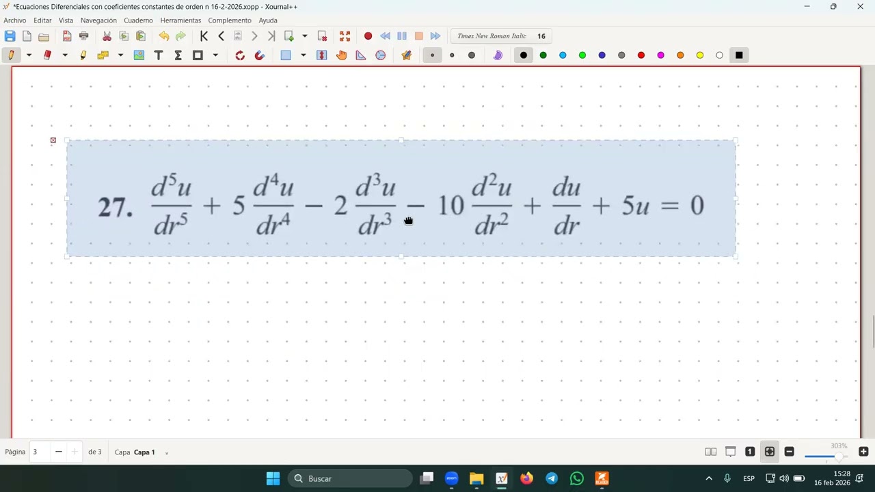Delete the current page
Screen dimensions: 875x492
323,36
